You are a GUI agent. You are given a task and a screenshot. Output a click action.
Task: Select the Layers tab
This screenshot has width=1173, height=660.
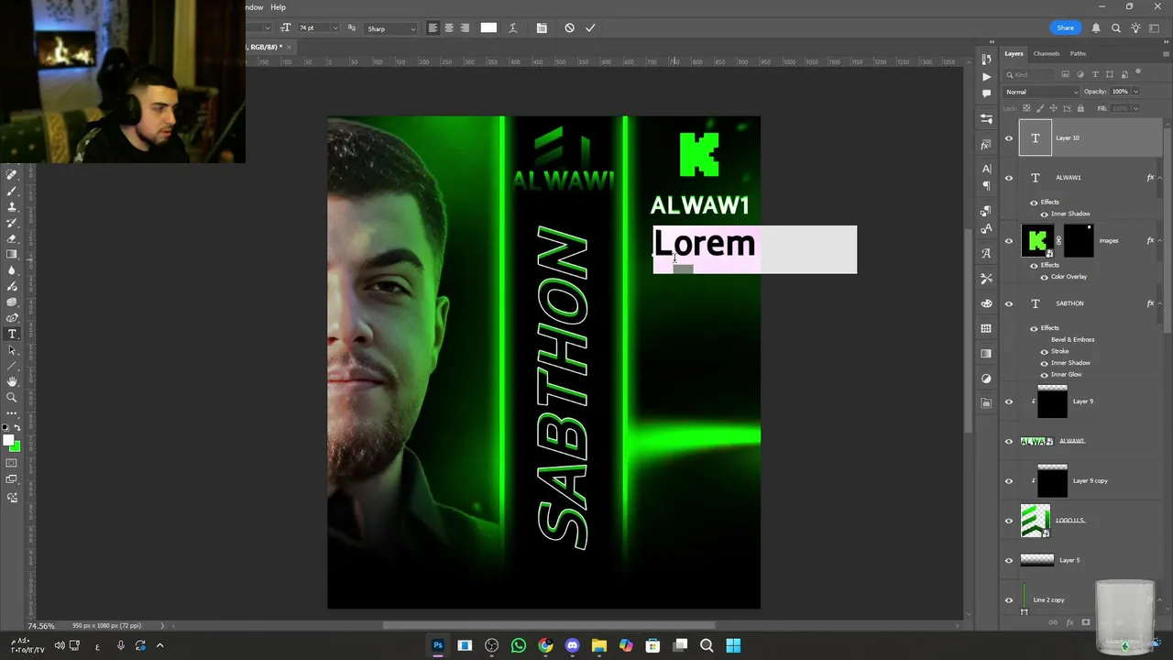1014,54
